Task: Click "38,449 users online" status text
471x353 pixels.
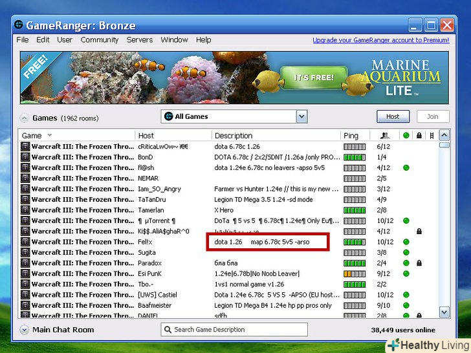Action: 403,330
